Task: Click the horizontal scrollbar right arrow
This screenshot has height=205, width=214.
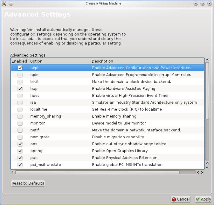Action: pyautogui.click(x=202, y=172)
